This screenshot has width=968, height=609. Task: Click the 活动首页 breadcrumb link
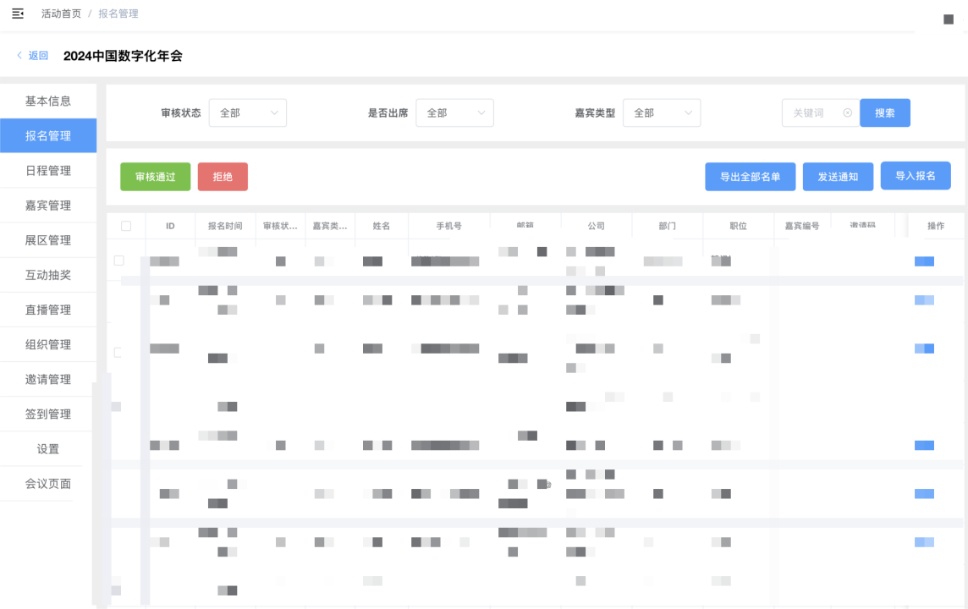[61, 14]
